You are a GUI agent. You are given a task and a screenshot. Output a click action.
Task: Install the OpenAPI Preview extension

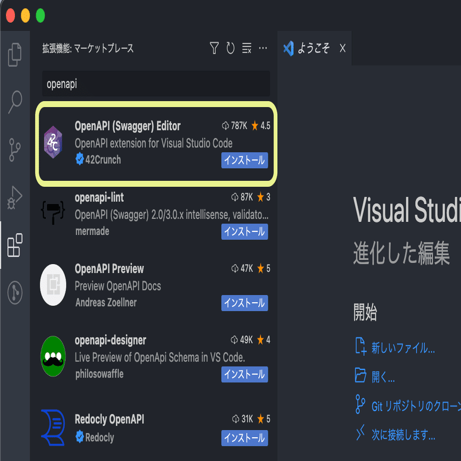tap(244, 303)
